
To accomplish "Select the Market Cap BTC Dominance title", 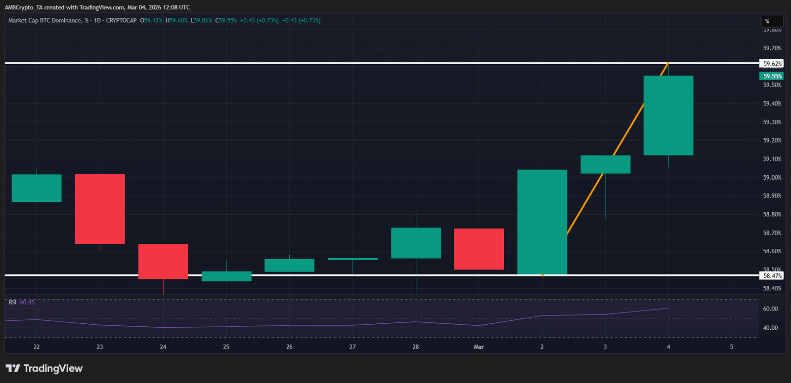I will pyautogui.click(x=44, y=21).
